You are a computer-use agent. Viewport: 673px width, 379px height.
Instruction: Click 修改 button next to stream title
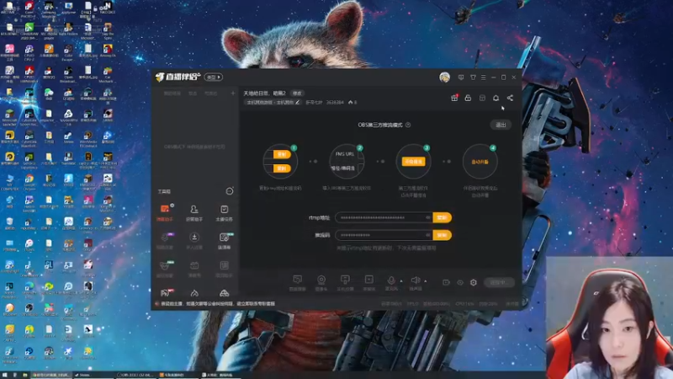[297, 93]
